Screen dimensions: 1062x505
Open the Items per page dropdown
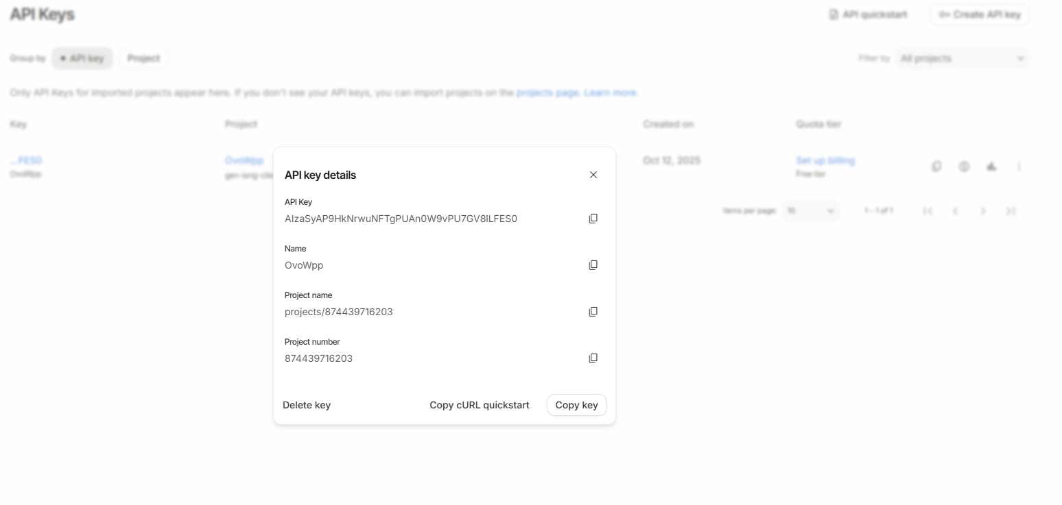(x=810, y=211)
